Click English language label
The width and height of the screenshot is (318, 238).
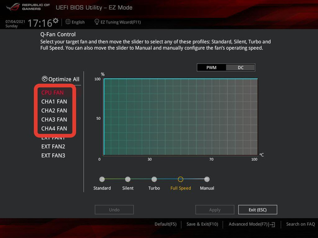point(78,22)
